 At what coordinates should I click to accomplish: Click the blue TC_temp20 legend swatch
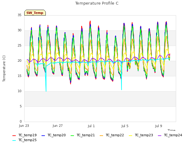click(x=43, y=136)
